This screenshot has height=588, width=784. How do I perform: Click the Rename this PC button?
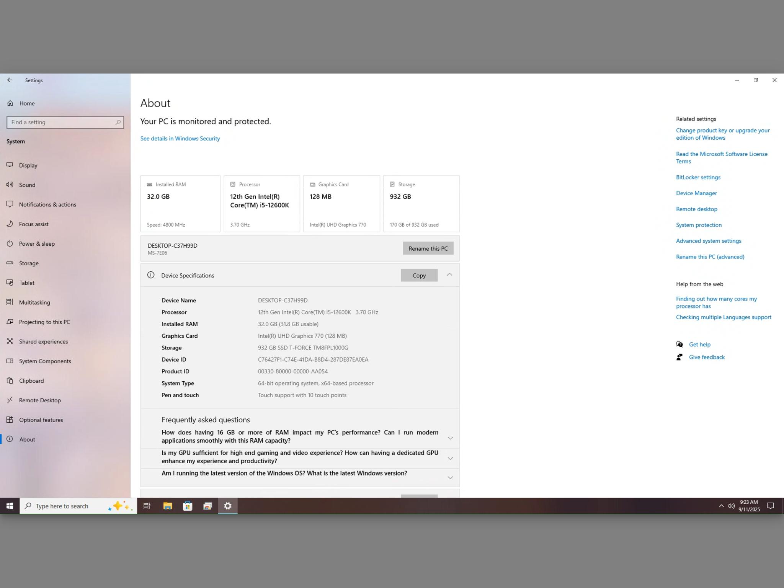pos(428,248)
